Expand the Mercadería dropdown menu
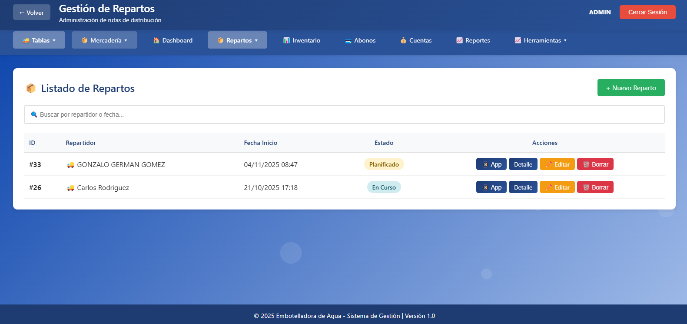This screenshot has width=687, height=324. coord(104,40)
